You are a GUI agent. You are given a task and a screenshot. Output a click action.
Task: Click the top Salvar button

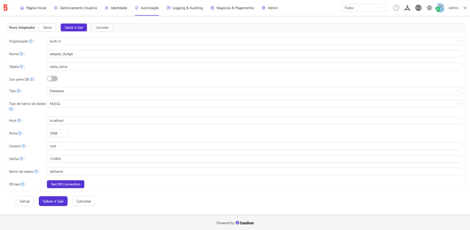pyautogui.click(x=48, y=28)
